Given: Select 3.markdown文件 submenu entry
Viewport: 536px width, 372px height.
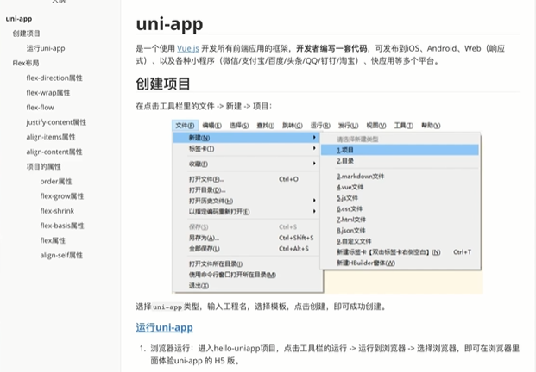Looking at the screenshot, I should [400, 177].
